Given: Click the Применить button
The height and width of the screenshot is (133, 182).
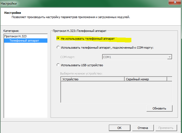Looking at the screenshot, I should [x=166, y=128].
